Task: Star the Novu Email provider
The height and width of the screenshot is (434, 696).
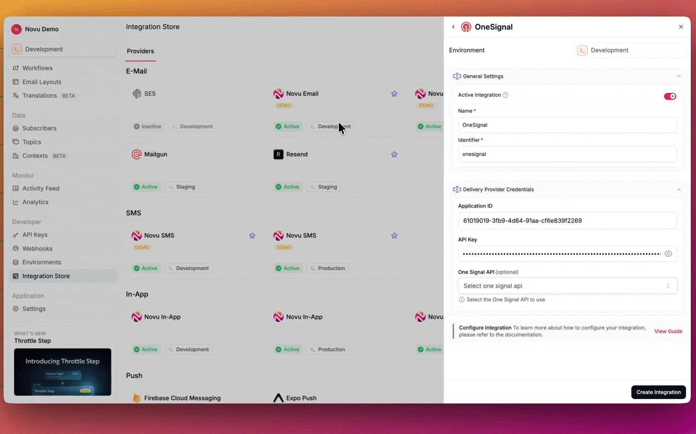Action: 394,93
